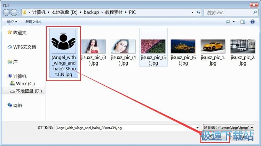Viewport: 261px width, 146px height.
Task: Click the (Angel_with_wings_and_halo)_SFont.CN.jpg label
Action: point(64,66)
